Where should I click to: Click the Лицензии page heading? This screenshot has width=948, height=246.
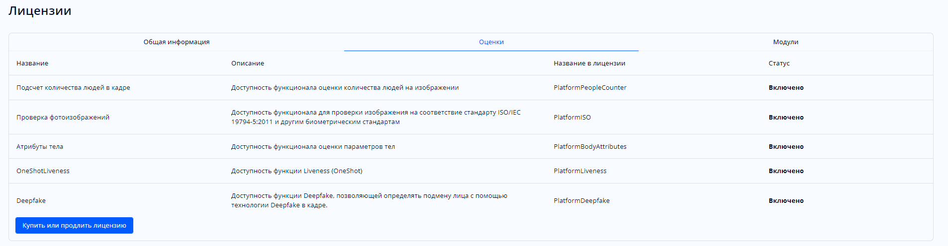click(40, 11)
